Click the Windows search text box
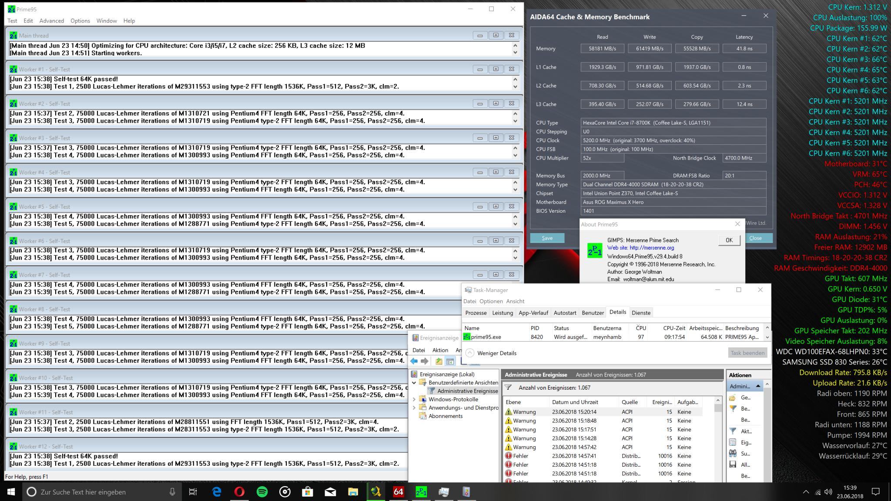This screenshot has height=501, width=891. point(102,492)
